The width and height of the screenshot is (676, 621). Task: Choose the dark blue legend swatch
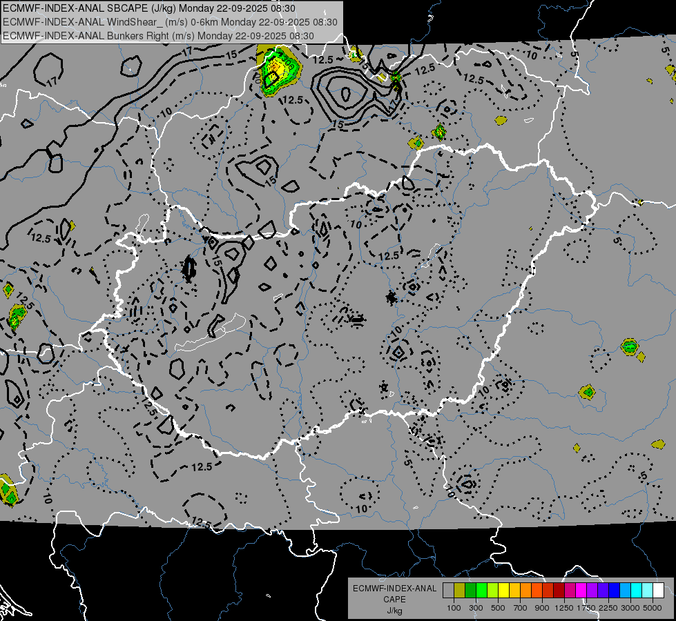(x=614, y=591)
